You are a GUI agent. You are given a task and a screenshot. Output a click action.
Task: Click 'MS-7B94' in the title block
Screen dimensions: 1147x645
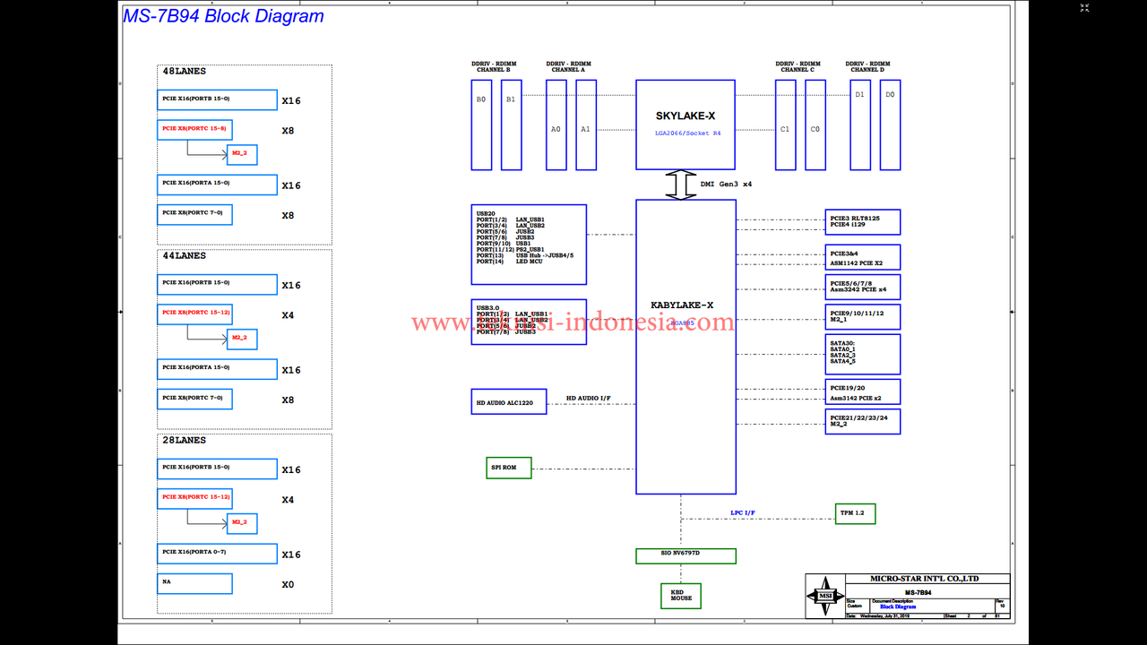918,592
